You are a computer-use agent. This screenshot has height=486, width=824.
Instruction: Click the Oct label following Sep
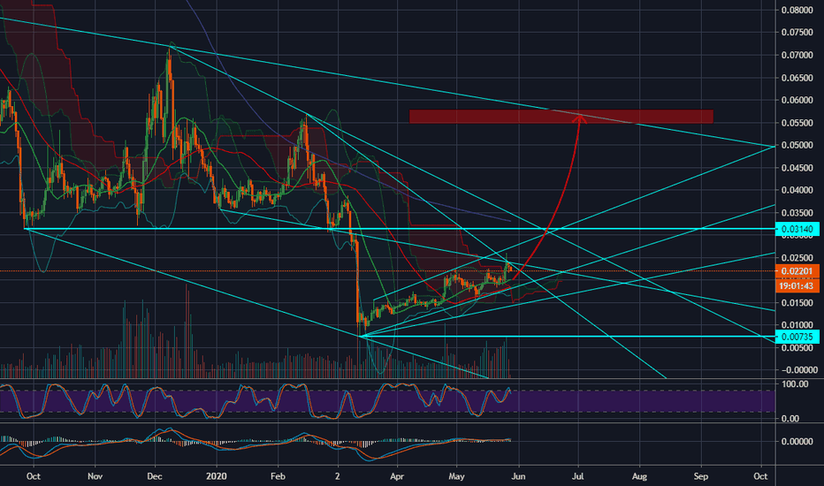(x=760, y=476)
